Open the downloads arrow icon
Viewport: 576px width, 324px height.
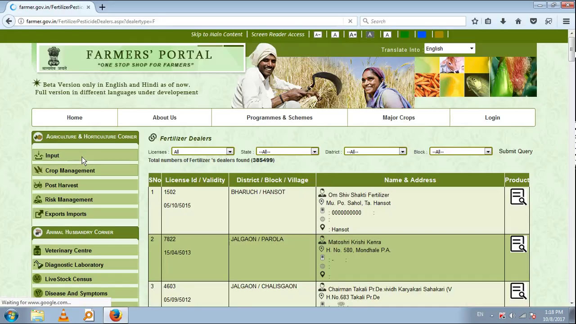pos(503,21)
